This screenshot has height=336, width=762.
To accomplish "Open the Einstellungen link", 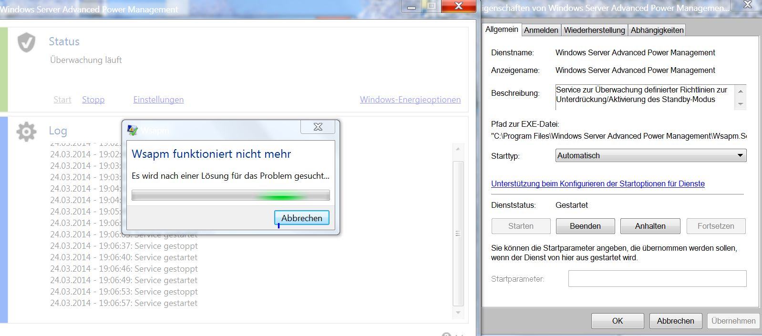I will pyautogui.click(x=158, y=100).
